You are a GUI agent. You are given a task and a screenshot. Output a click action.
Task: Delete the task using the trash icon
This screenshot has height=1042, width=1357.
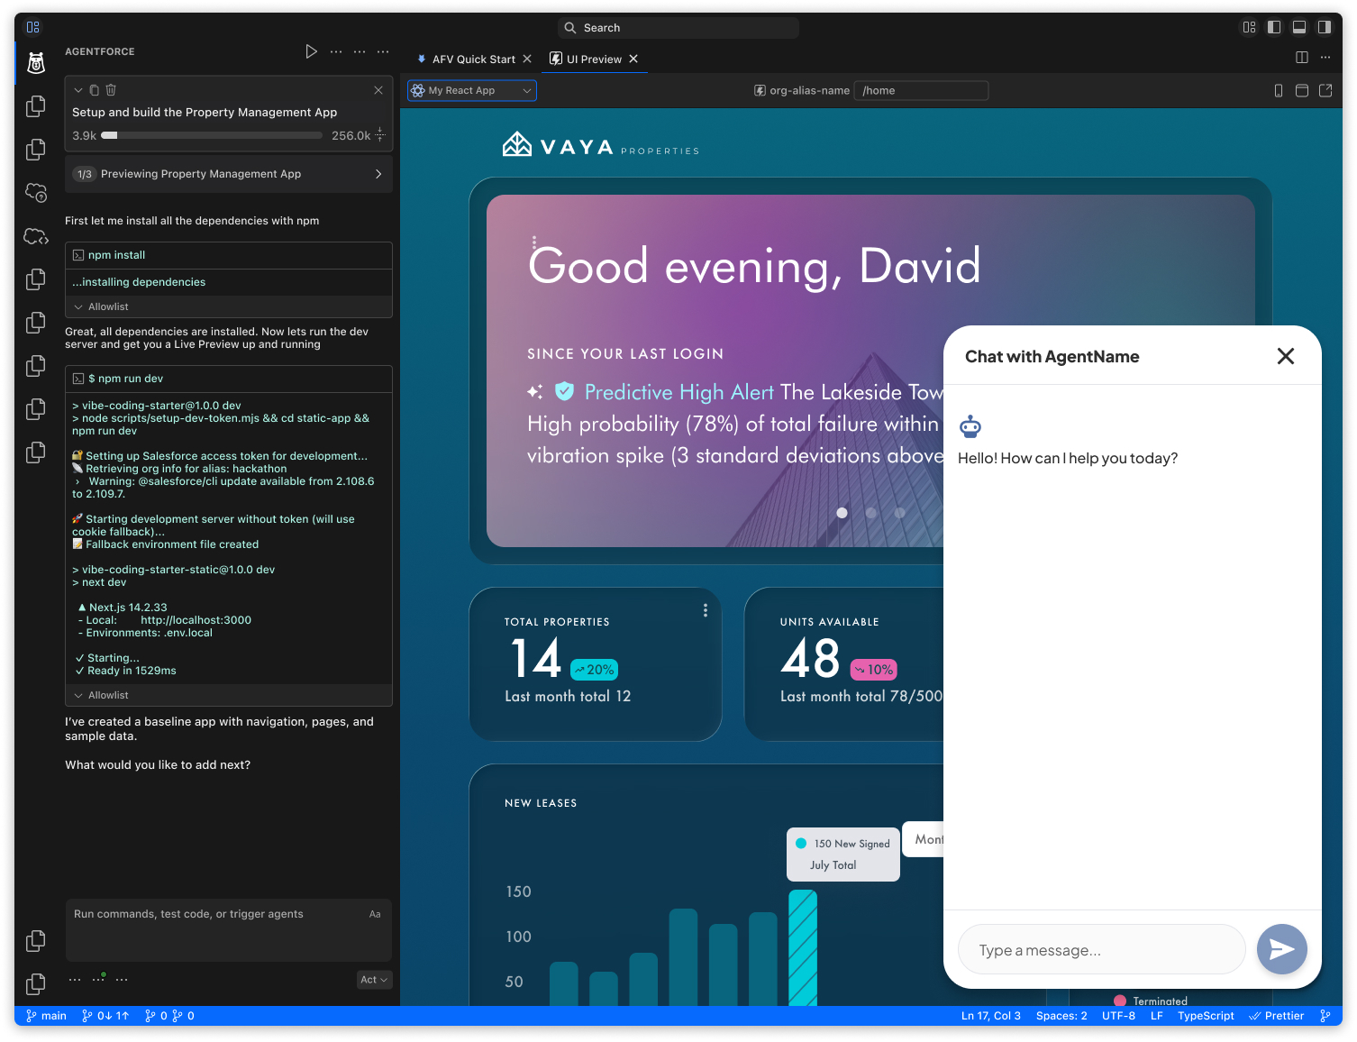point(111,90)
